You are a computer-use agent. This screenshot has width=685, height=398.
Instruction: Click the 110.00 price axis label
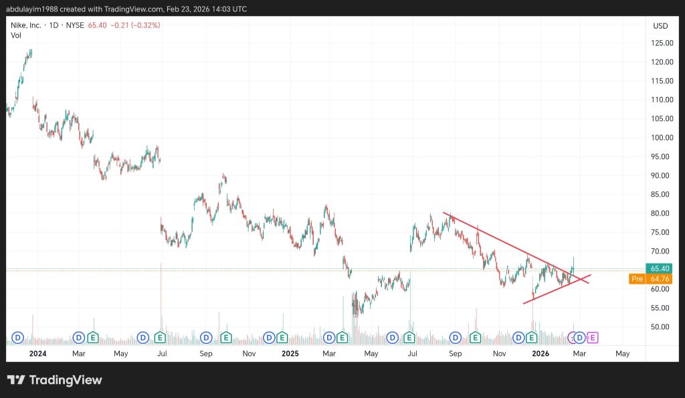coord(662,100)
